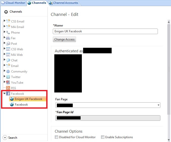Click the Twitter bird icon in channel tree
171x142 pixels.
(x=8, y=77)
